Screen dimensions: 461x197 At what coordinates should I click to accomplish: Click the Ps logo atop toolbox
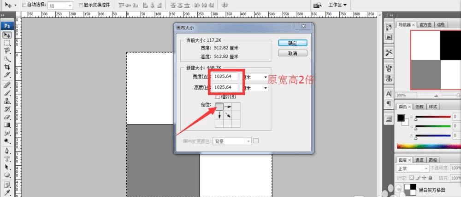pyautogui.click(x=7, y=26)
